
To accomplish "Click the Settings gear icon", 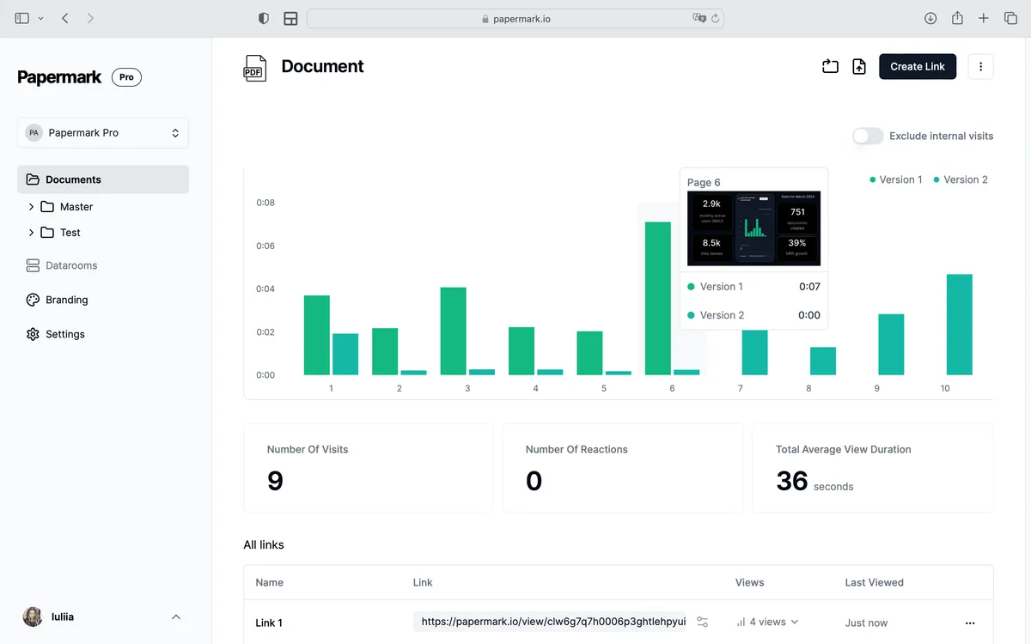I will (x=33, y=334).
